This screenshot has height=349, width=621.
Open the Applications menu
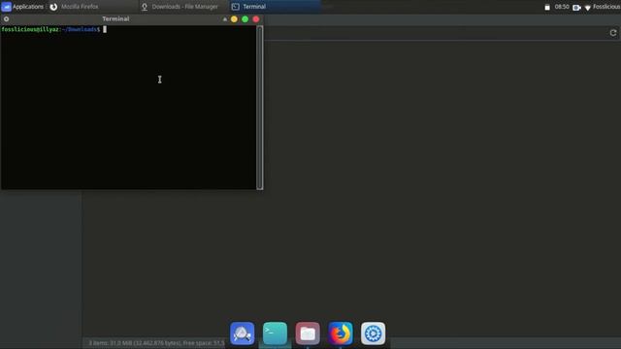22,7
